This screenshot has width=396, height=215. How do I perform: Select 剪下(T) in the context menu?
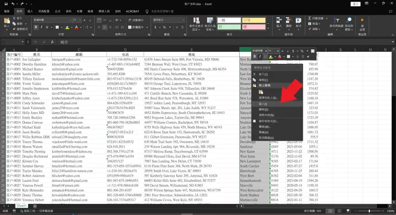[x=277, y=74]
